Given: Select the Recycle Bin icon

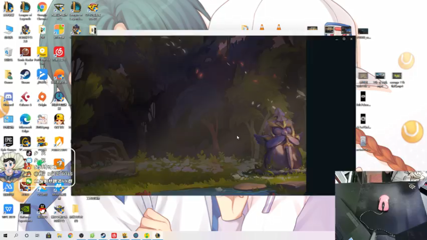Looking at the screenshot, I should coord(9,52).
